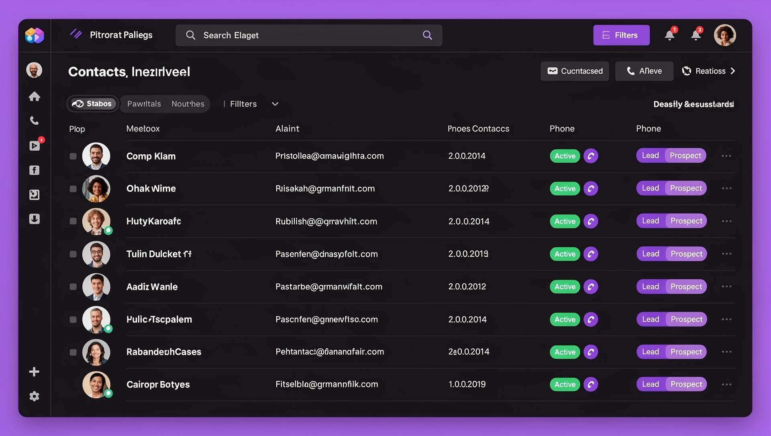771x436 pixels.
Task: Tick checkbox for Aadiz Wanle
Action: tap(73, 287)
